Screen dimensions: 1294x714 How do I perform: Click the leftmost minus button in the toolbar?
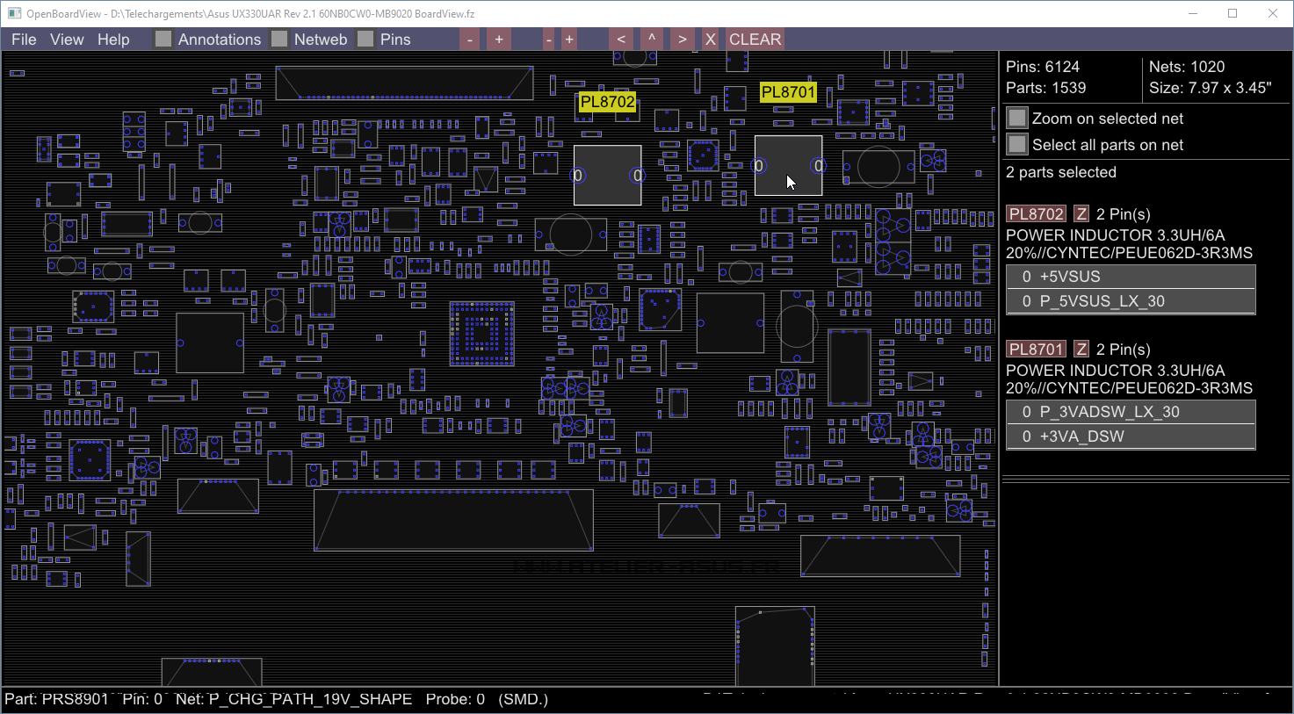point(470,40)
